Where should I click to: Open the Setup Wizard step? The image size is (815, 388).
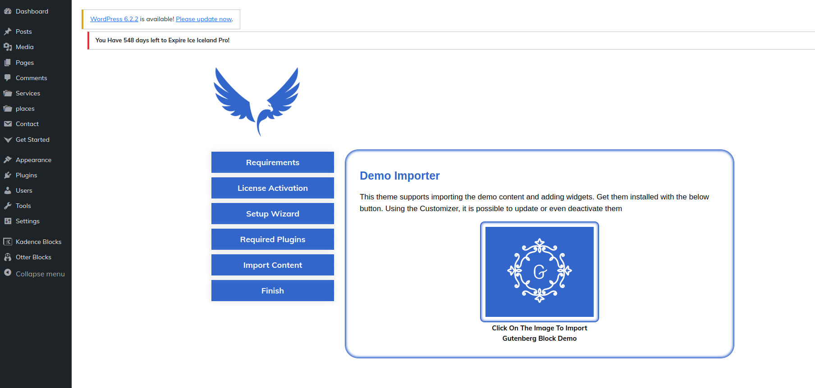(272, 214)
